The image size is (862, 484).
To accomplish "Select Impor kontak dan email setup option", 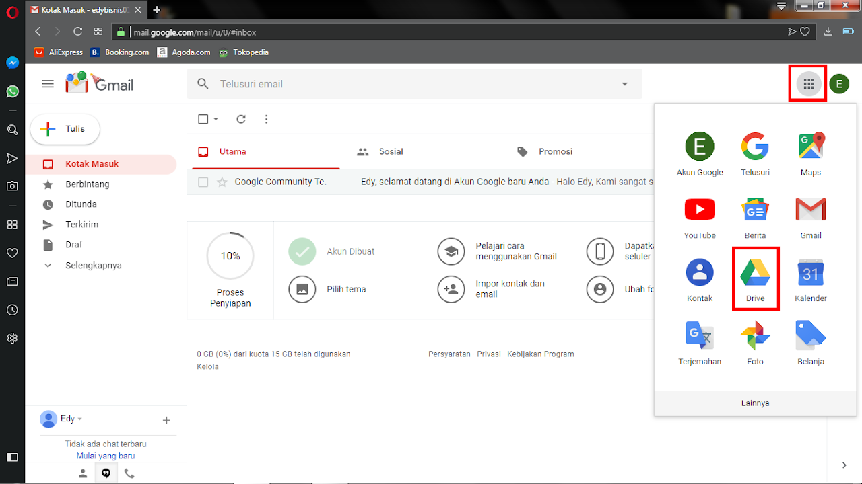I will (x=491, y=289).
